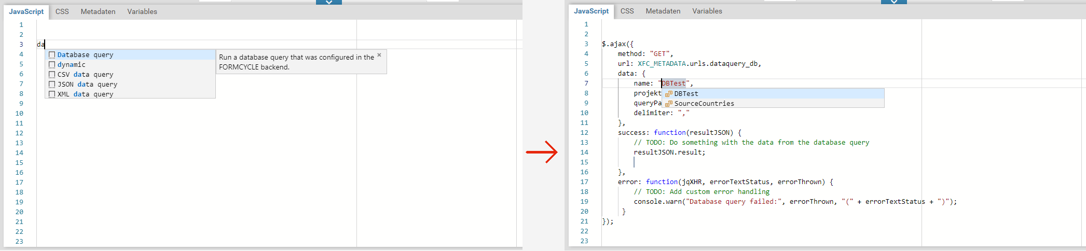The height and width of the screenshot is (251, 1086).
Task: Click the query icon beside SourceCountries suggestion
Action: coord(668,104)
